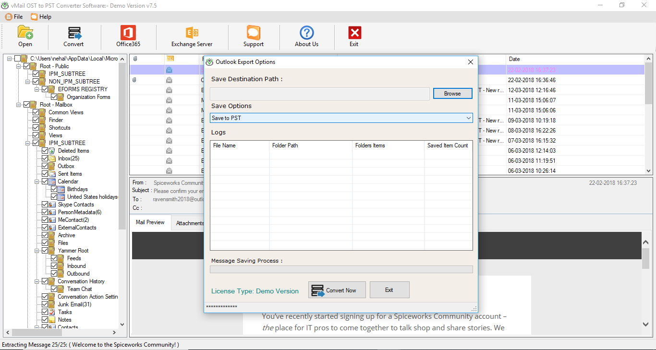
Task: Switch to the Mail Preview tab
Action: pos(150,223)
